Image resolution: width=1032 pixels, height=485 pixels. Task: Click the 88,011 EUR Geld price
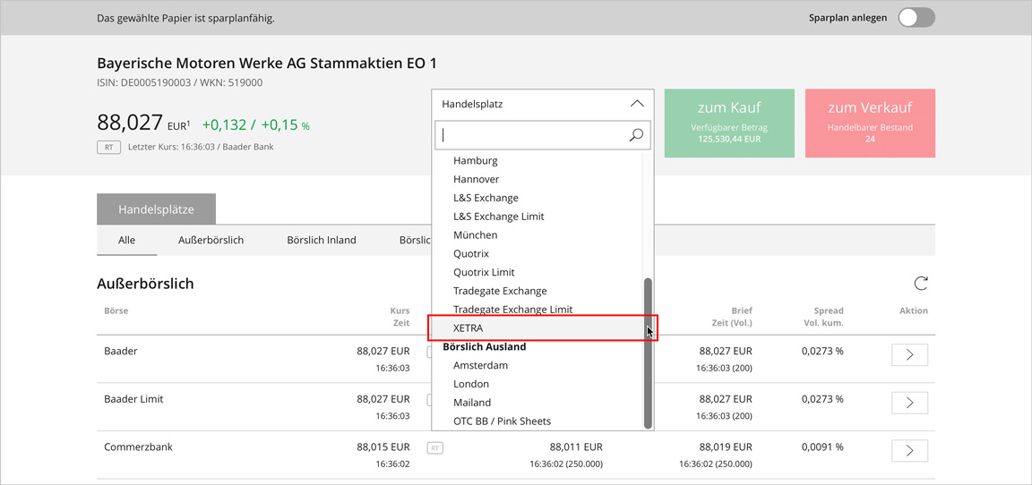click(x=576, y=447)
